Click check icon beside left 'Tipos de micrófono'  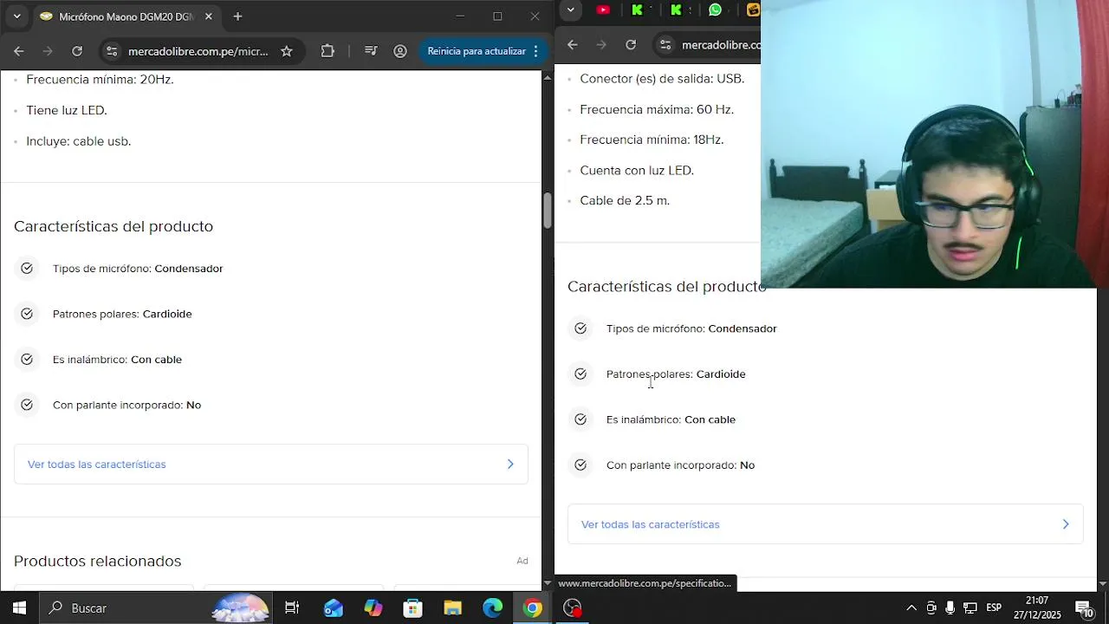(27, 269)
